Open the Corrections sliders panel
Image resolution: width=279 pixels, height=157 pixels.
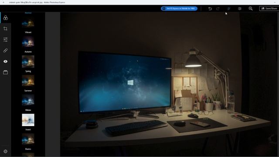[6, 40]
